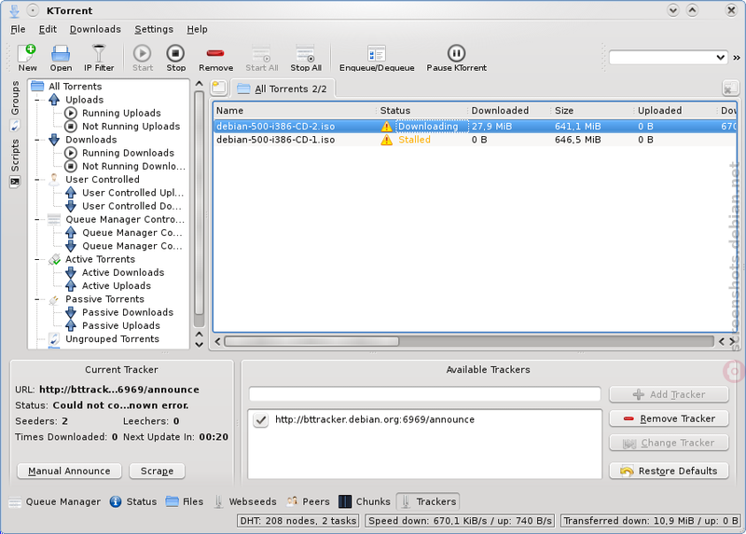This screenshot has height=534, width=746.
Task: Click the Manual Announce button
Action: pos(69,472)
